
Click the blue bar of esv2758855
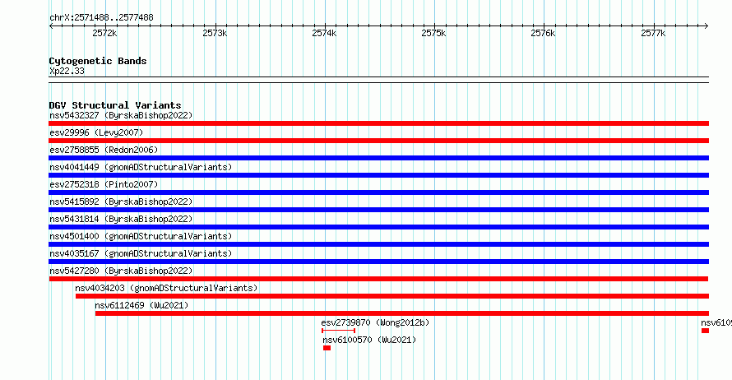click(378, 158)
